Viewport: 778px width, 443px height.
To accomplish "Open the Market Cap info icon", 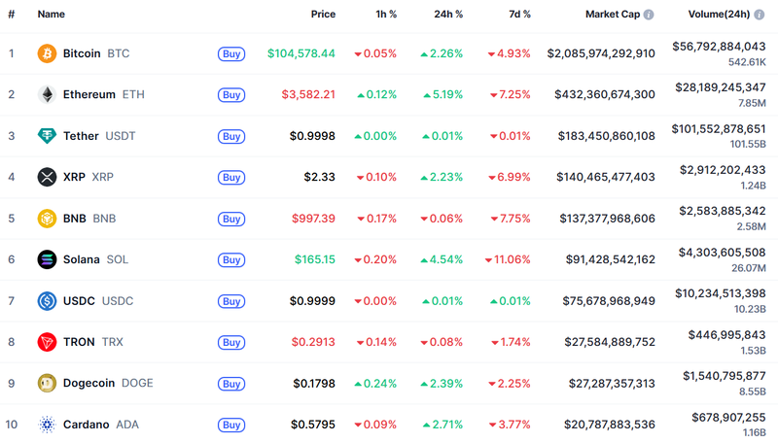I will click(649, 15).
